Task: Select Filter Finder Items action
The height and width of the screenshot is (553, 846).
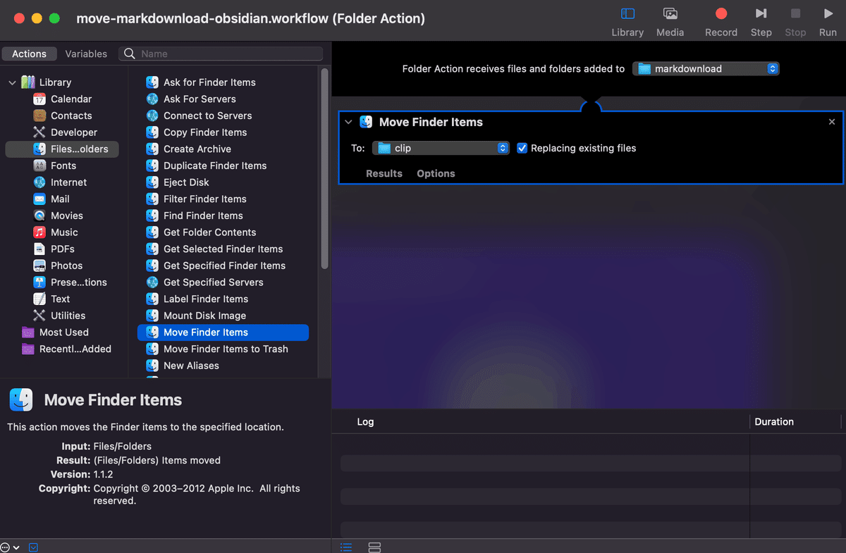Action: [205, 199]
